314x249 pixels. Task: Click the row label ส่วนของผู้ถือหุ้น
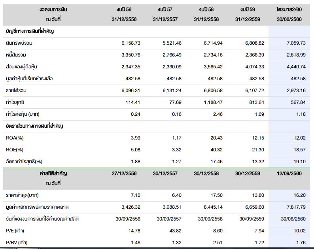pyautogui.click(x=21, y=67)
